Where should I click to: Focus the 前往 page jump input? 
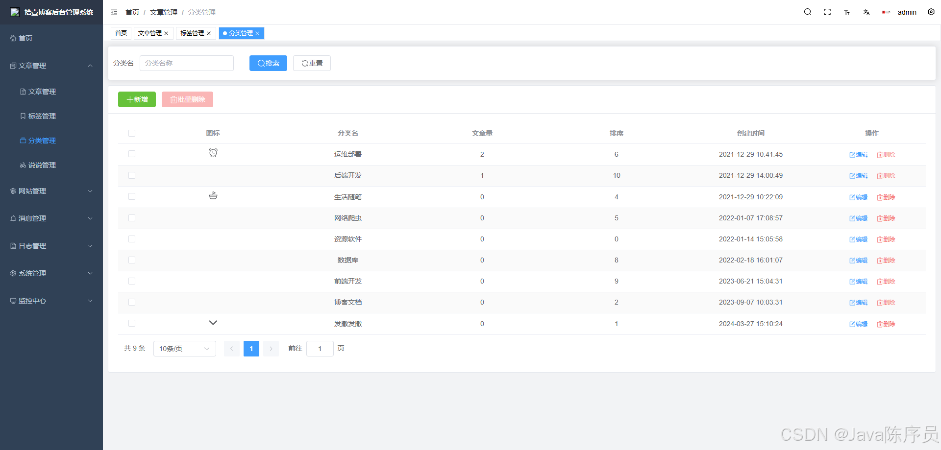(320, 349)
